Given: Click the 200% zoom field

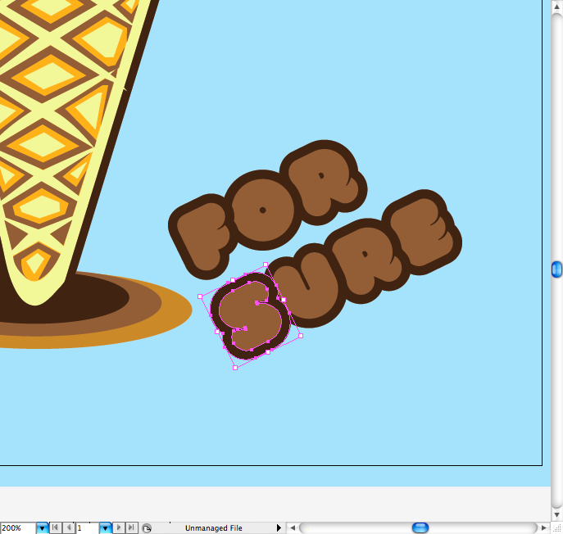Looking at the screenshot, I should (17, 528).
